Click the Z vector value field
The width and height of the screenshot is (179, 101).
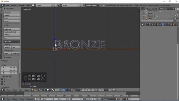[x=9, y=73]
